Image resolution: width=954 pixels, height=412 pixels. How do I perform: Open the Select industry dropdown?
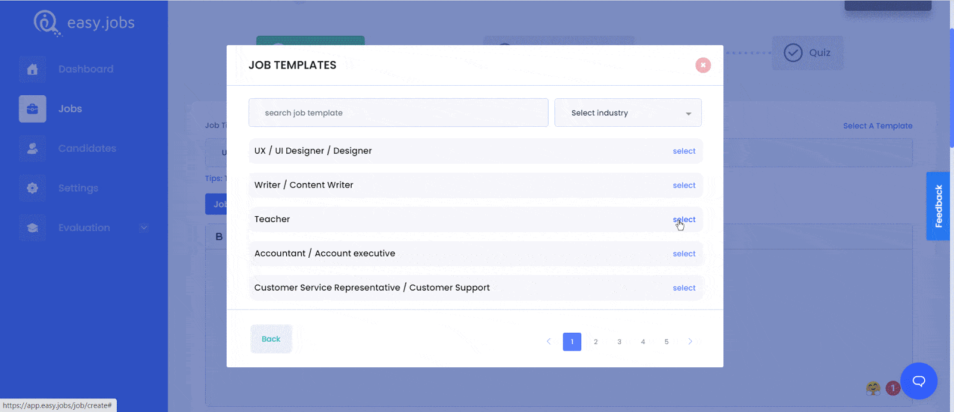point(628,113)
